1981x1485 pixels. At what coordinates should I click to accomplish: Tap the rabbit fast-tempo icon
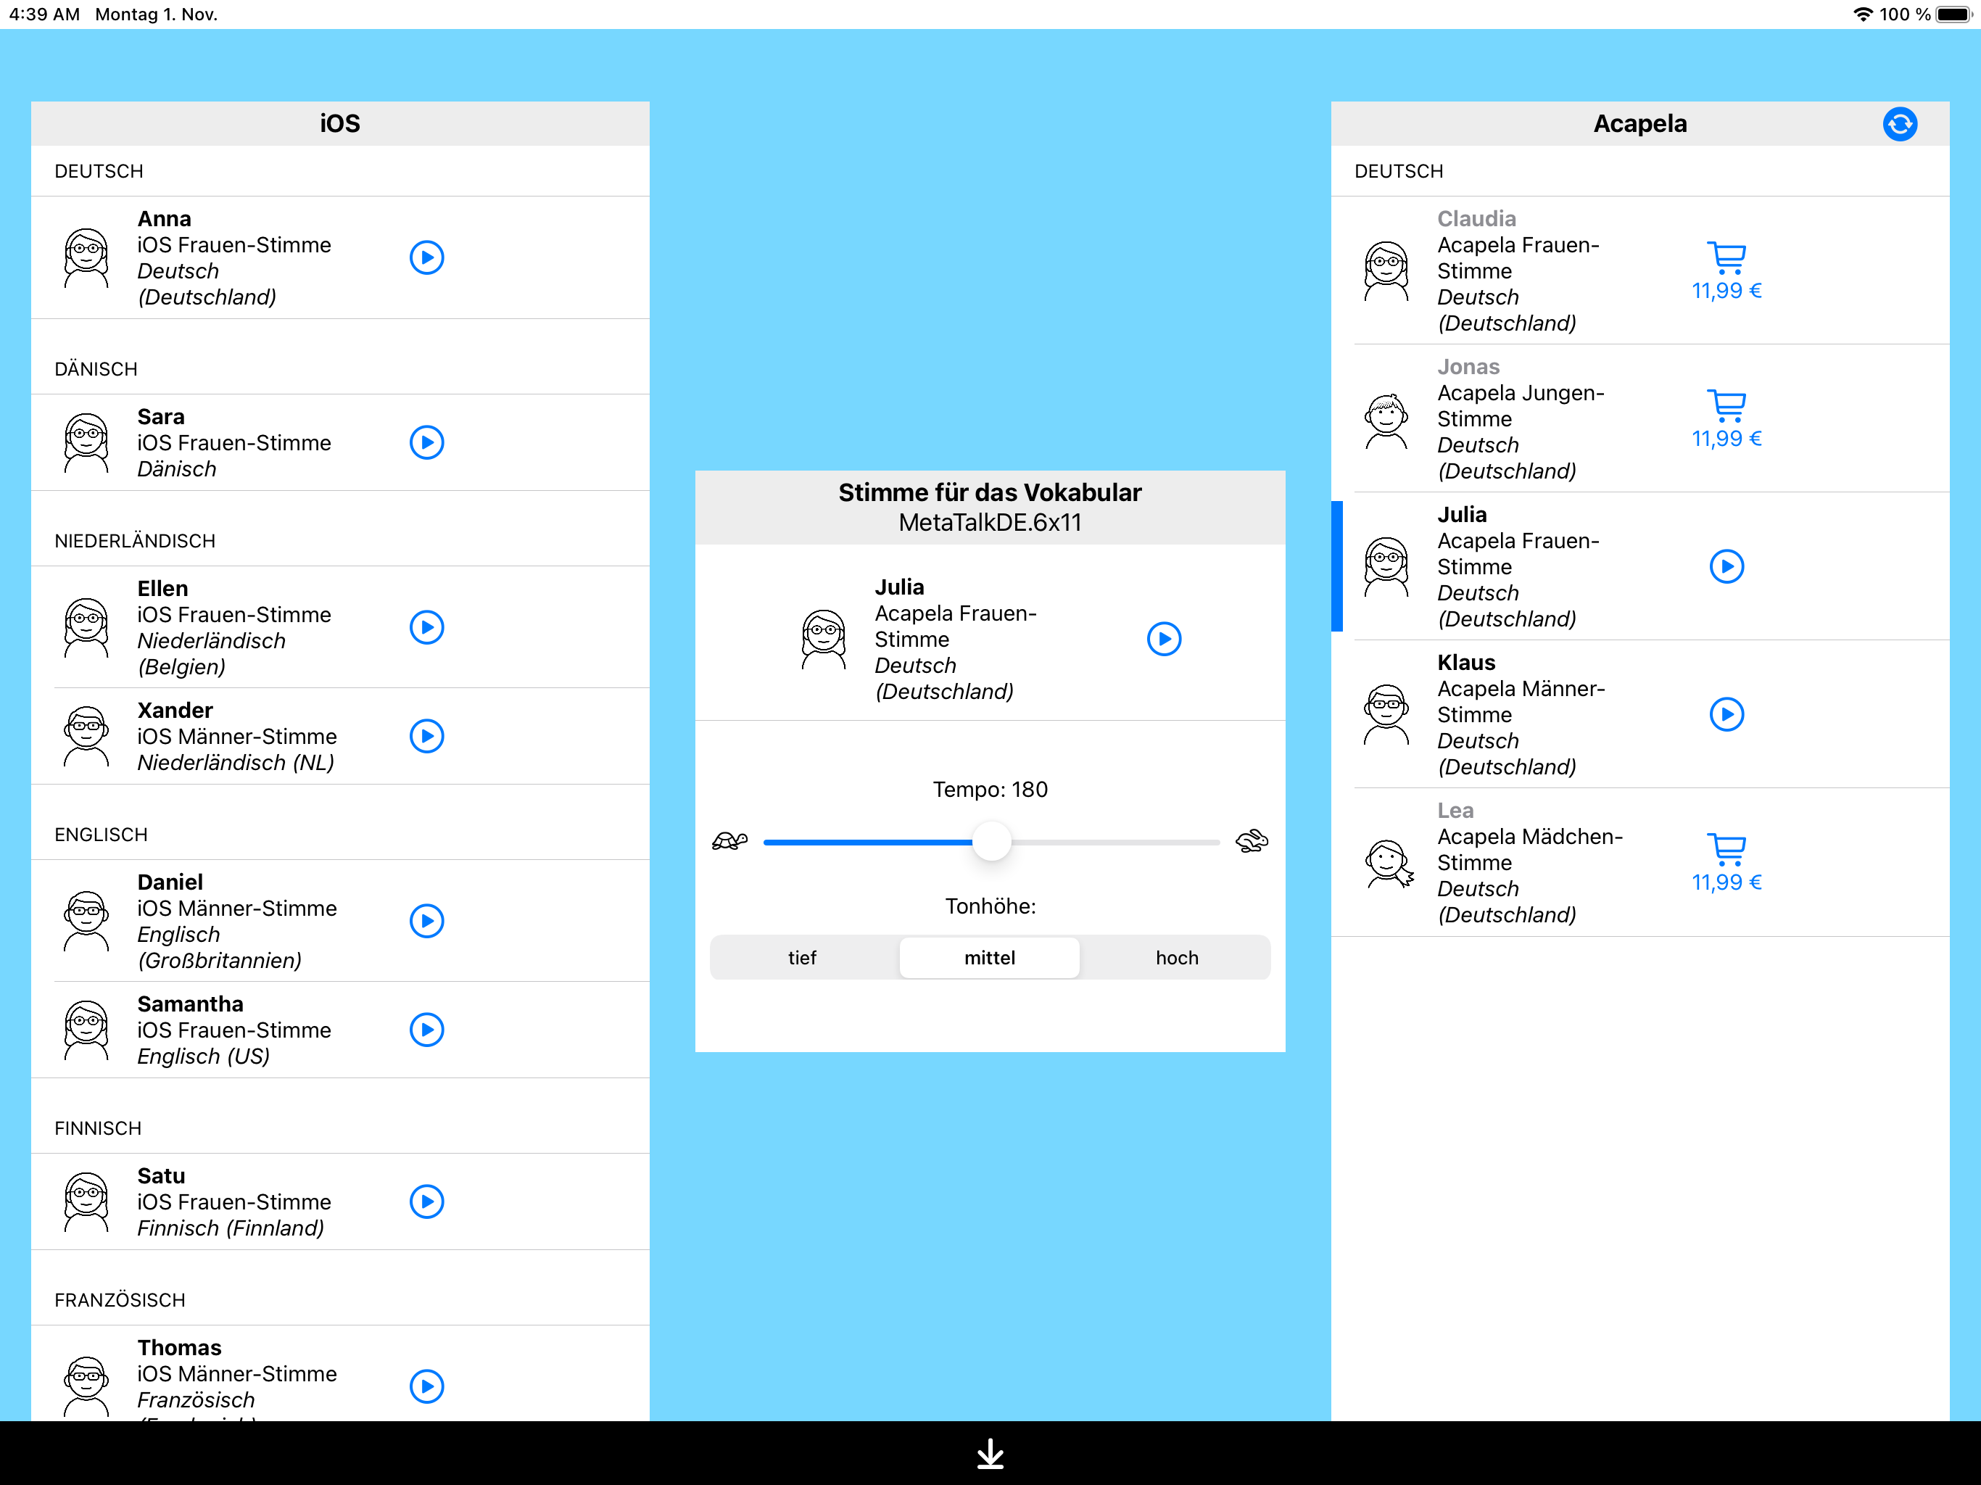coord(1252,841)
